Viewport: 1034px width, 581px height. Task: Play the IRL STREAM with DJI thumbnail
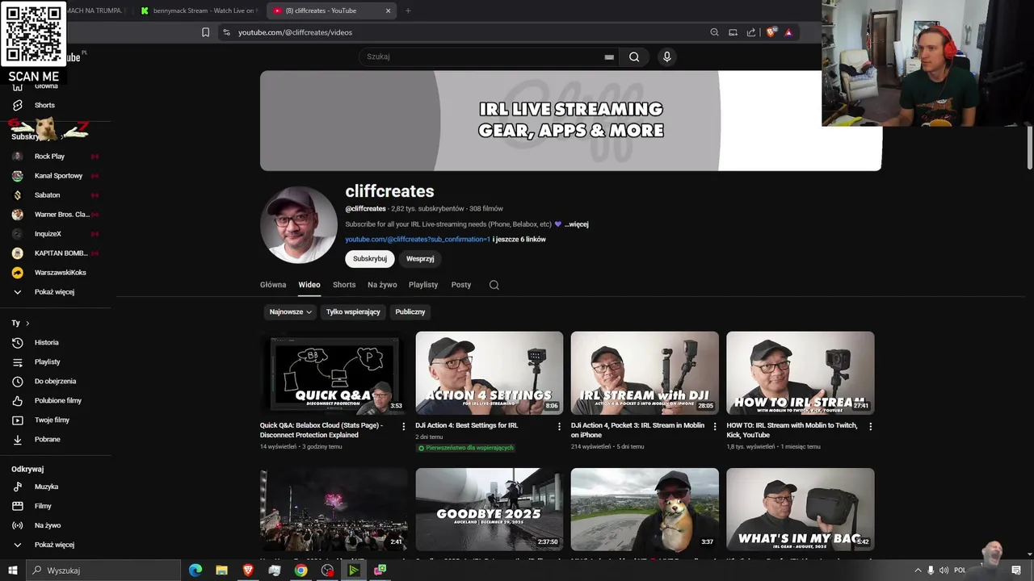point(645,373)
